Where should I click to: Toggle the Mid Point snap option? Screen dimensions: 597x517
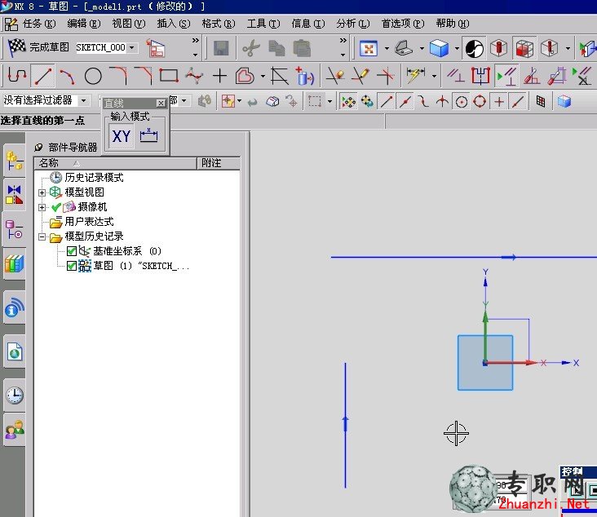click(x=405, y=102)
